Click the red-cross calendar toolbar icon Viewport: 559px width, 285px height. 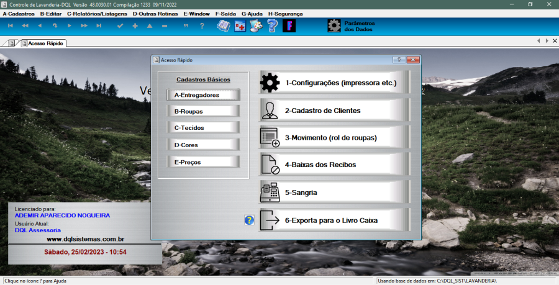point(240,25)
